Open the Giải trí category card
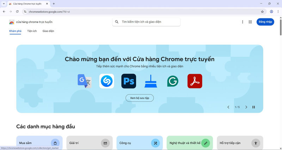This screenshot has width=282, height=150. (x=90, y=143)
